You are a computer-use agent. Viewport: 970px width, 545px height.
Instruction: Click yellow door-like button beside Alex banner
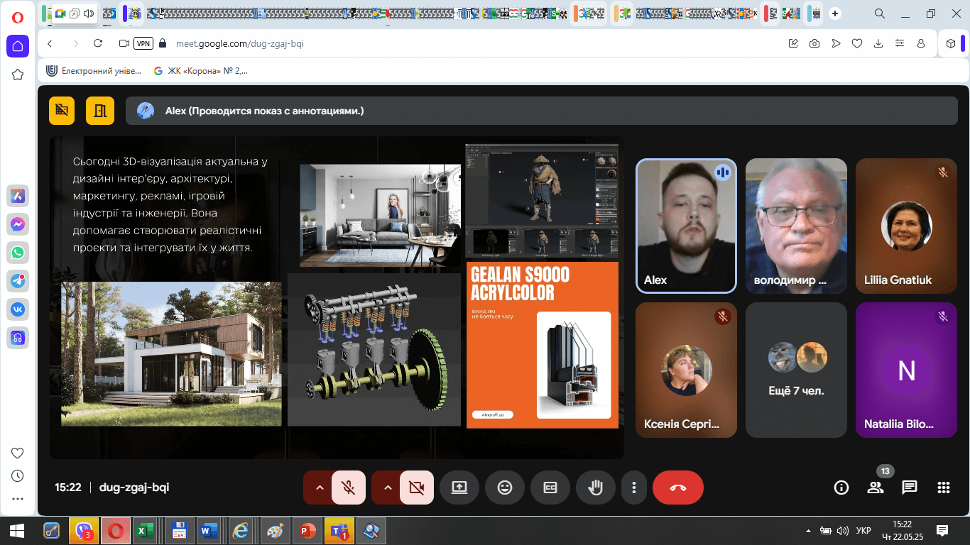100,111
